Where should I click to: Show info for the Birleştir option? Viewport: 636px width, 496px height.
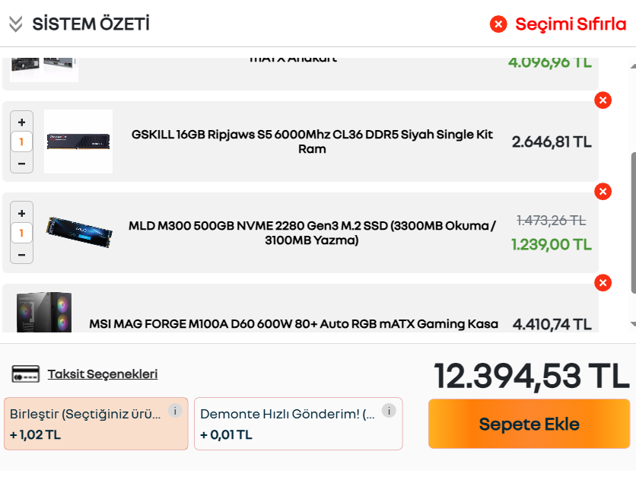click(175, 411)
